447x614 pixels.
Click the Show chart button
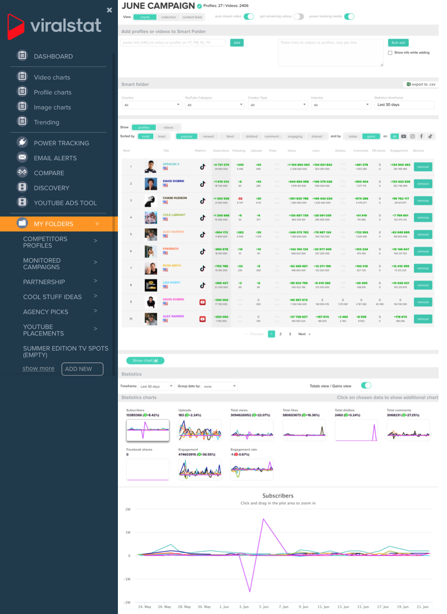(145, 361)
